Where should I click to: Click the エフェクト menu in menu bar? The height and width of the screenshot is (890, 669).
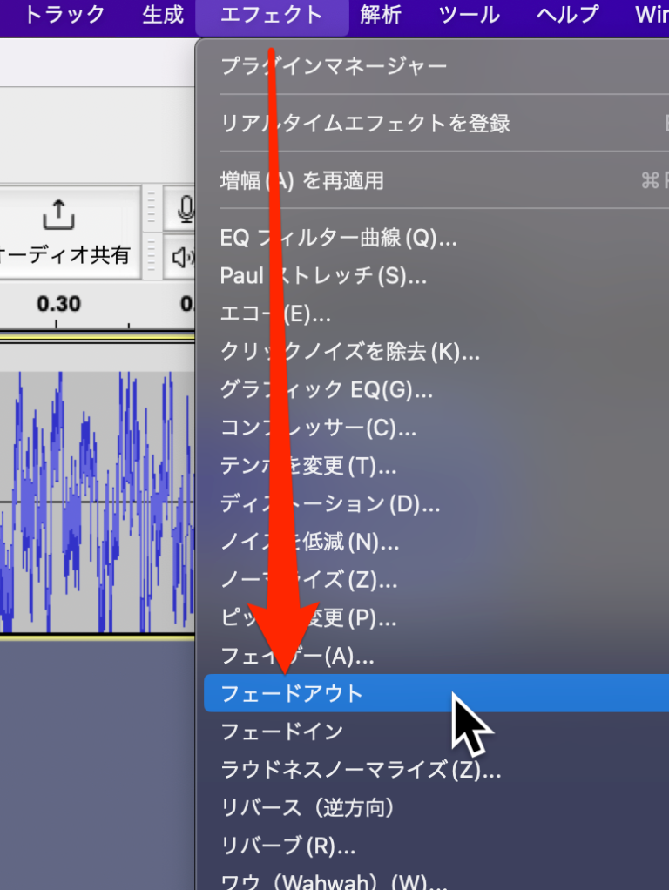272,15
